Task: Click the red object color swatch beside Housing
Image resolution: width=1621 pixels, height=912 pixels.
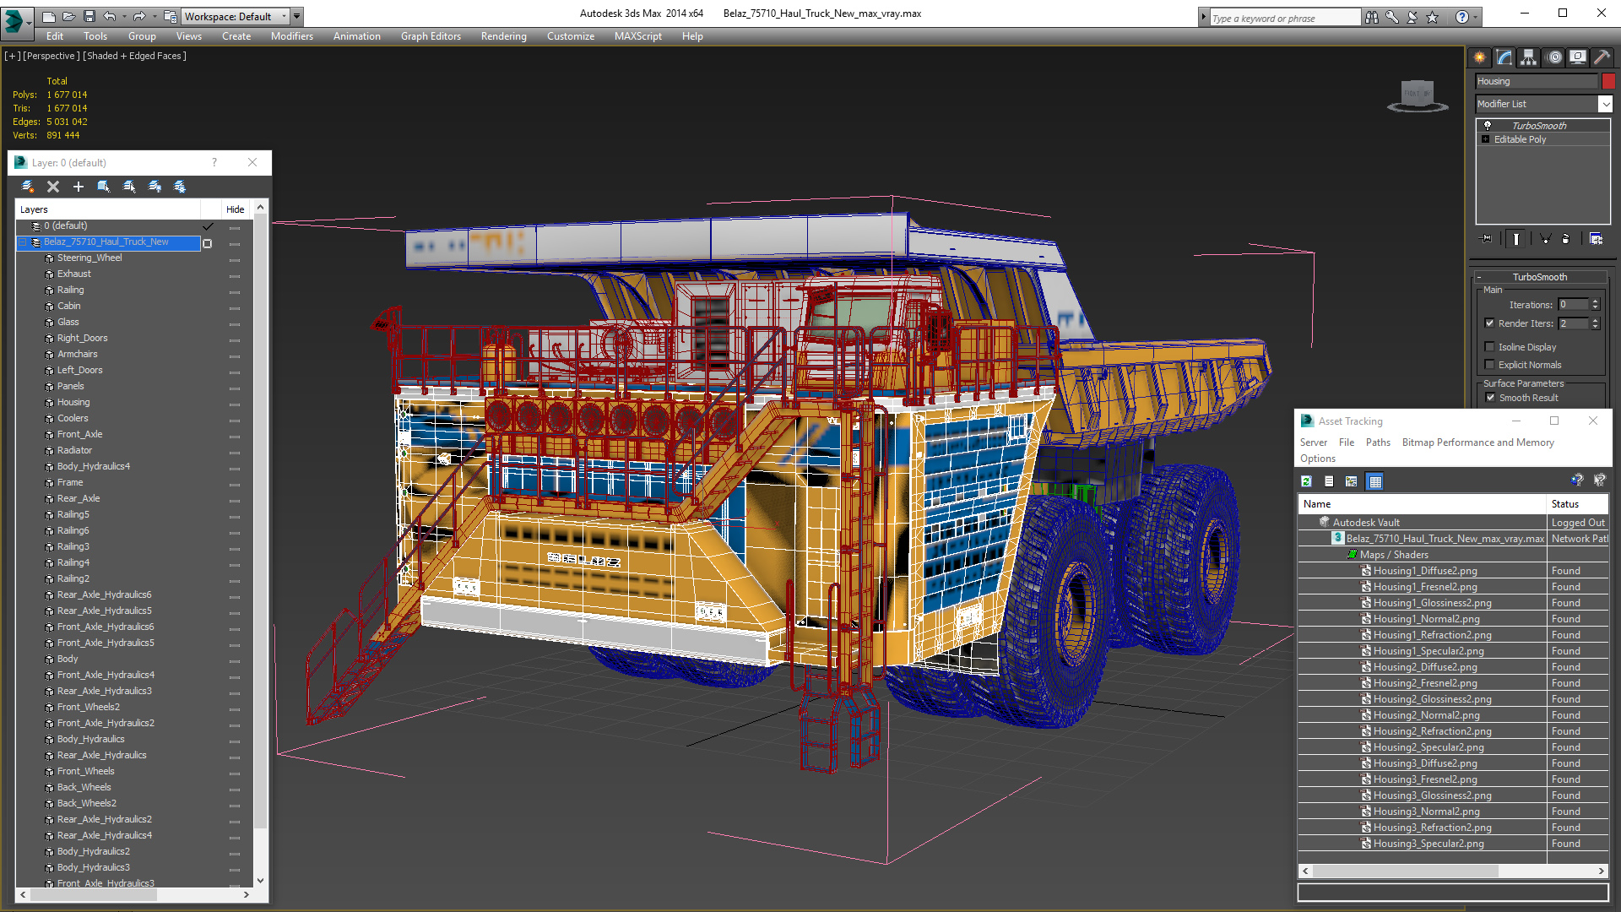Action: [x=1608, y=81]
